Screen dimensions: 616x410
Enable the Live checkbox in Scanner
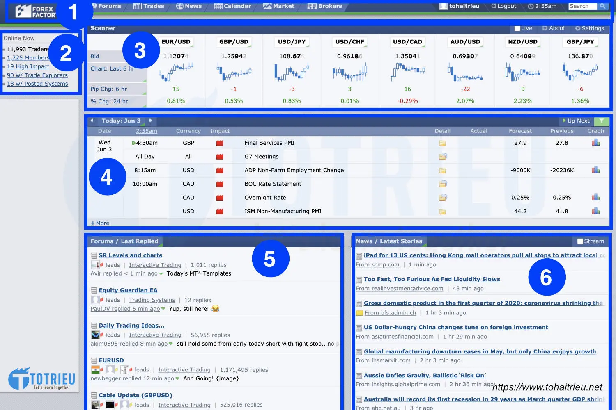click(x=517, y=28)
